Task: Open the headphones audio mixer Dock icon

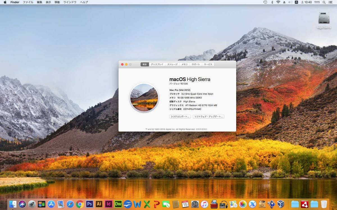Action: tap(223, 204)
